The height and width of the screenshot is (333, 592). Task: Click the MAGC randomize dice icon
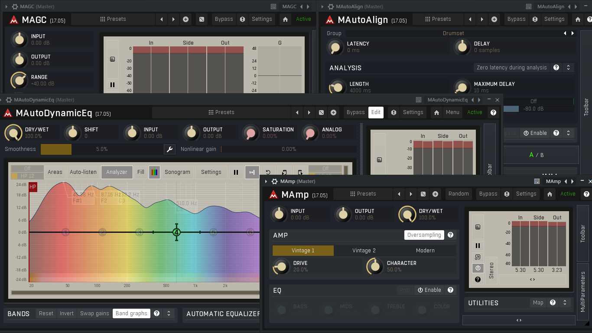tap(202, 19)
